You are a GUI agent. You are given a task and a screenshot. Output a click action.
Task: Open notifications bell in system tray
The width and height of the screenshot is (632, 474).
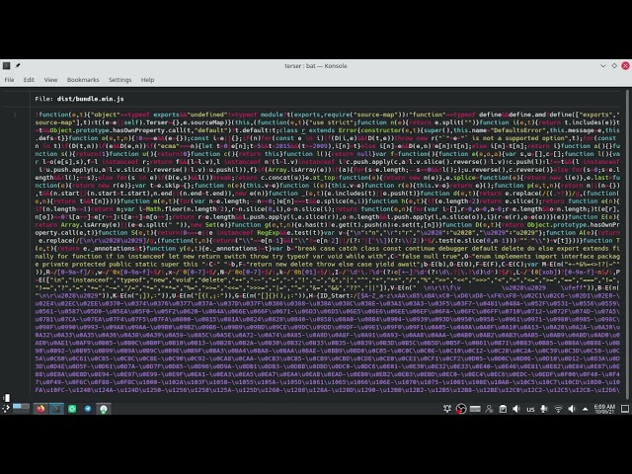pyautogui.click(x=447, y=409)
